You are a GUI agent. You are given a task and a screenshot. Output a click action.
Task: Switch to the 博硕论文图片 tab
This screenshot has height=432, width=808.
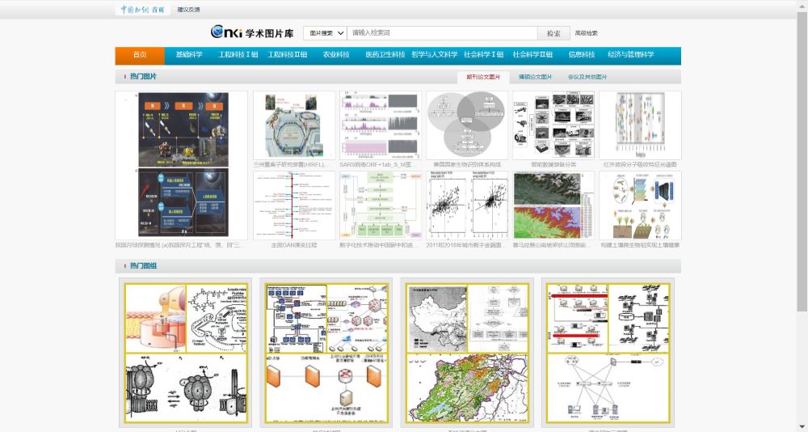[535, 77]
